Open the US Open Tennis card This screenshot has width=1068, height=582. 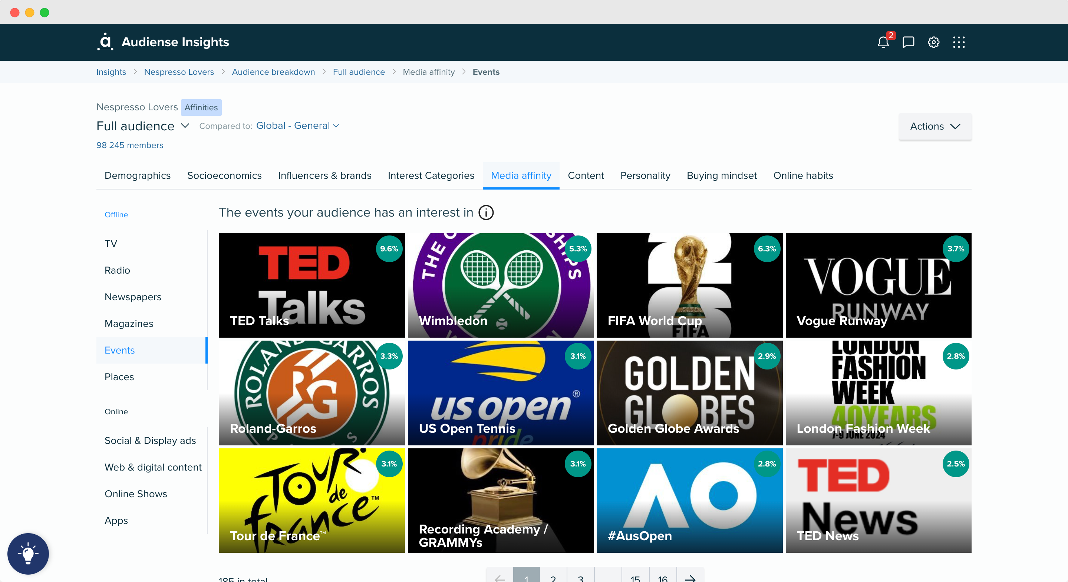(x=500, y=393)
